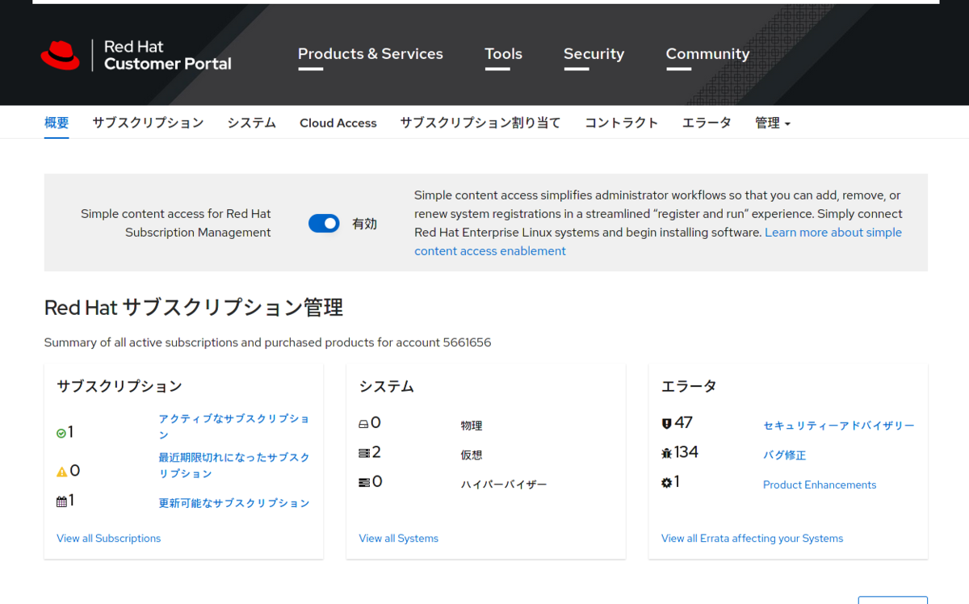Open the Tools menu
The height and width of the screenshot is (604, 969).
(x=503, y=54)
